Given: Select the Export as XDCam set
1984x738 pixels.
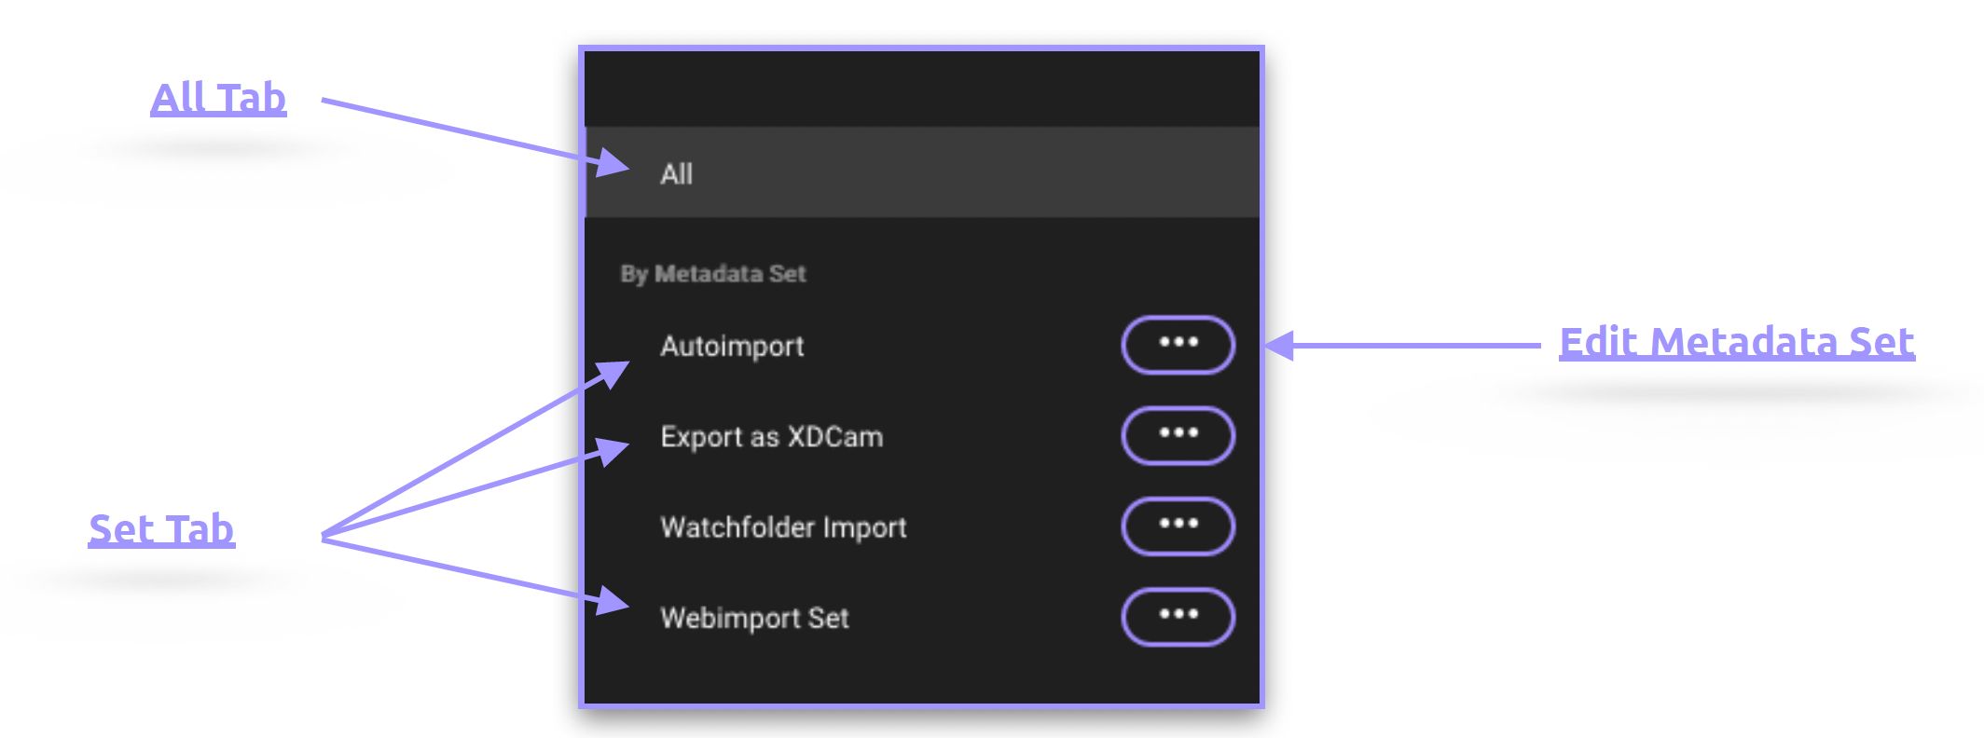Looking at the screenshot, I should (771, 437).
